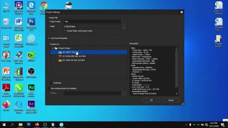Click 'Grass Valley HQ Fine' render format text
Viewport: 228px width, 128px height.
[x=141, y=78]
